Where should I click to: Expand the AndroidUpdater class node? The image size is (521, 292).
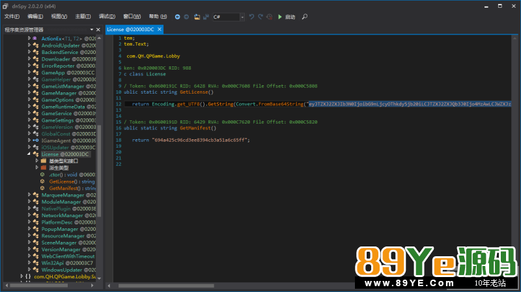tap(29, 45)
